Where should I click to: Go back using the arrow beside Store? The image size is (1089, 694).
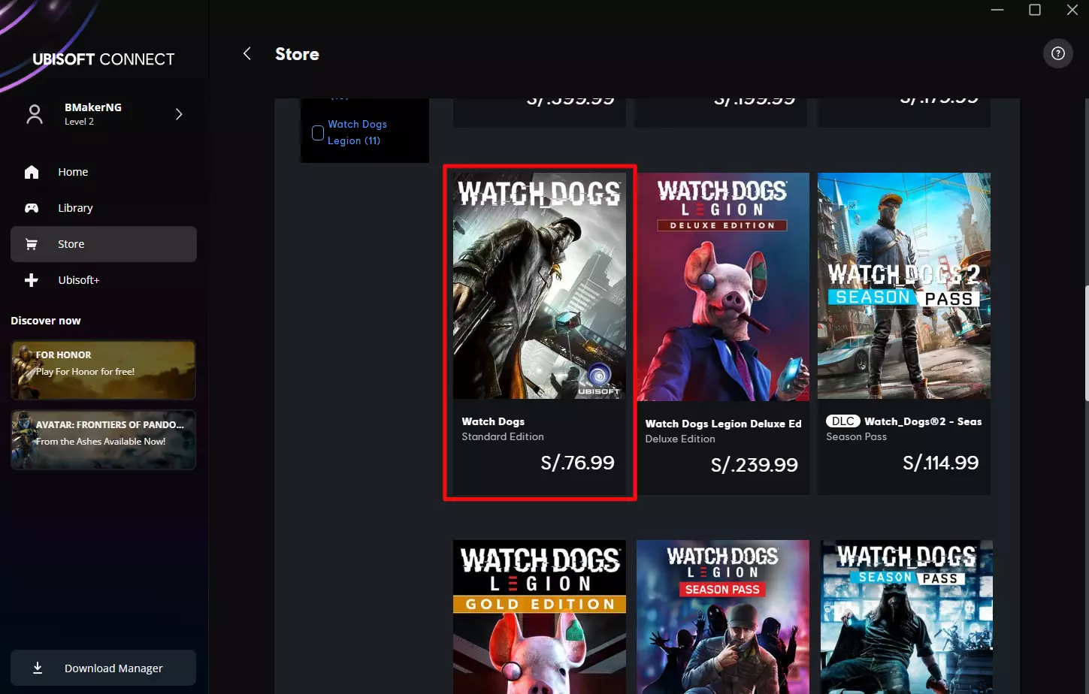click(247, 53)
